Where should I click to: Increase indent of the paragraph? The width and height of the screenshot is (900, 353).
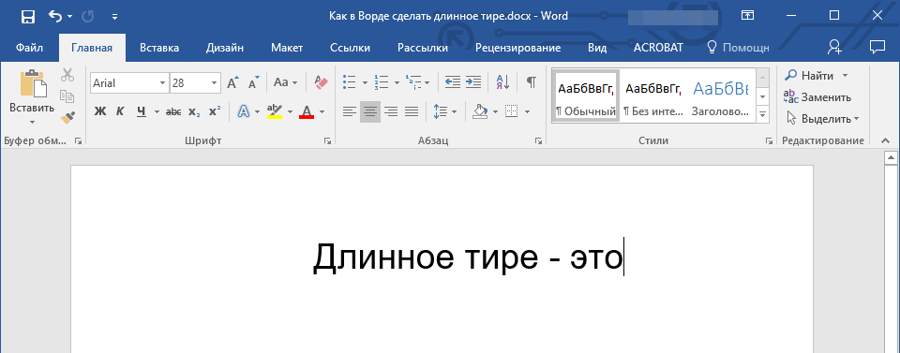(472, 82)
